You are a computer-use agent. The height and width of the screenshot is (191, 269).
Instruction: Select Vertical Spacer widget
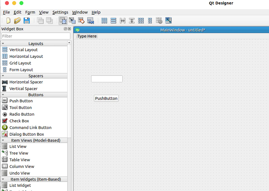34,89
